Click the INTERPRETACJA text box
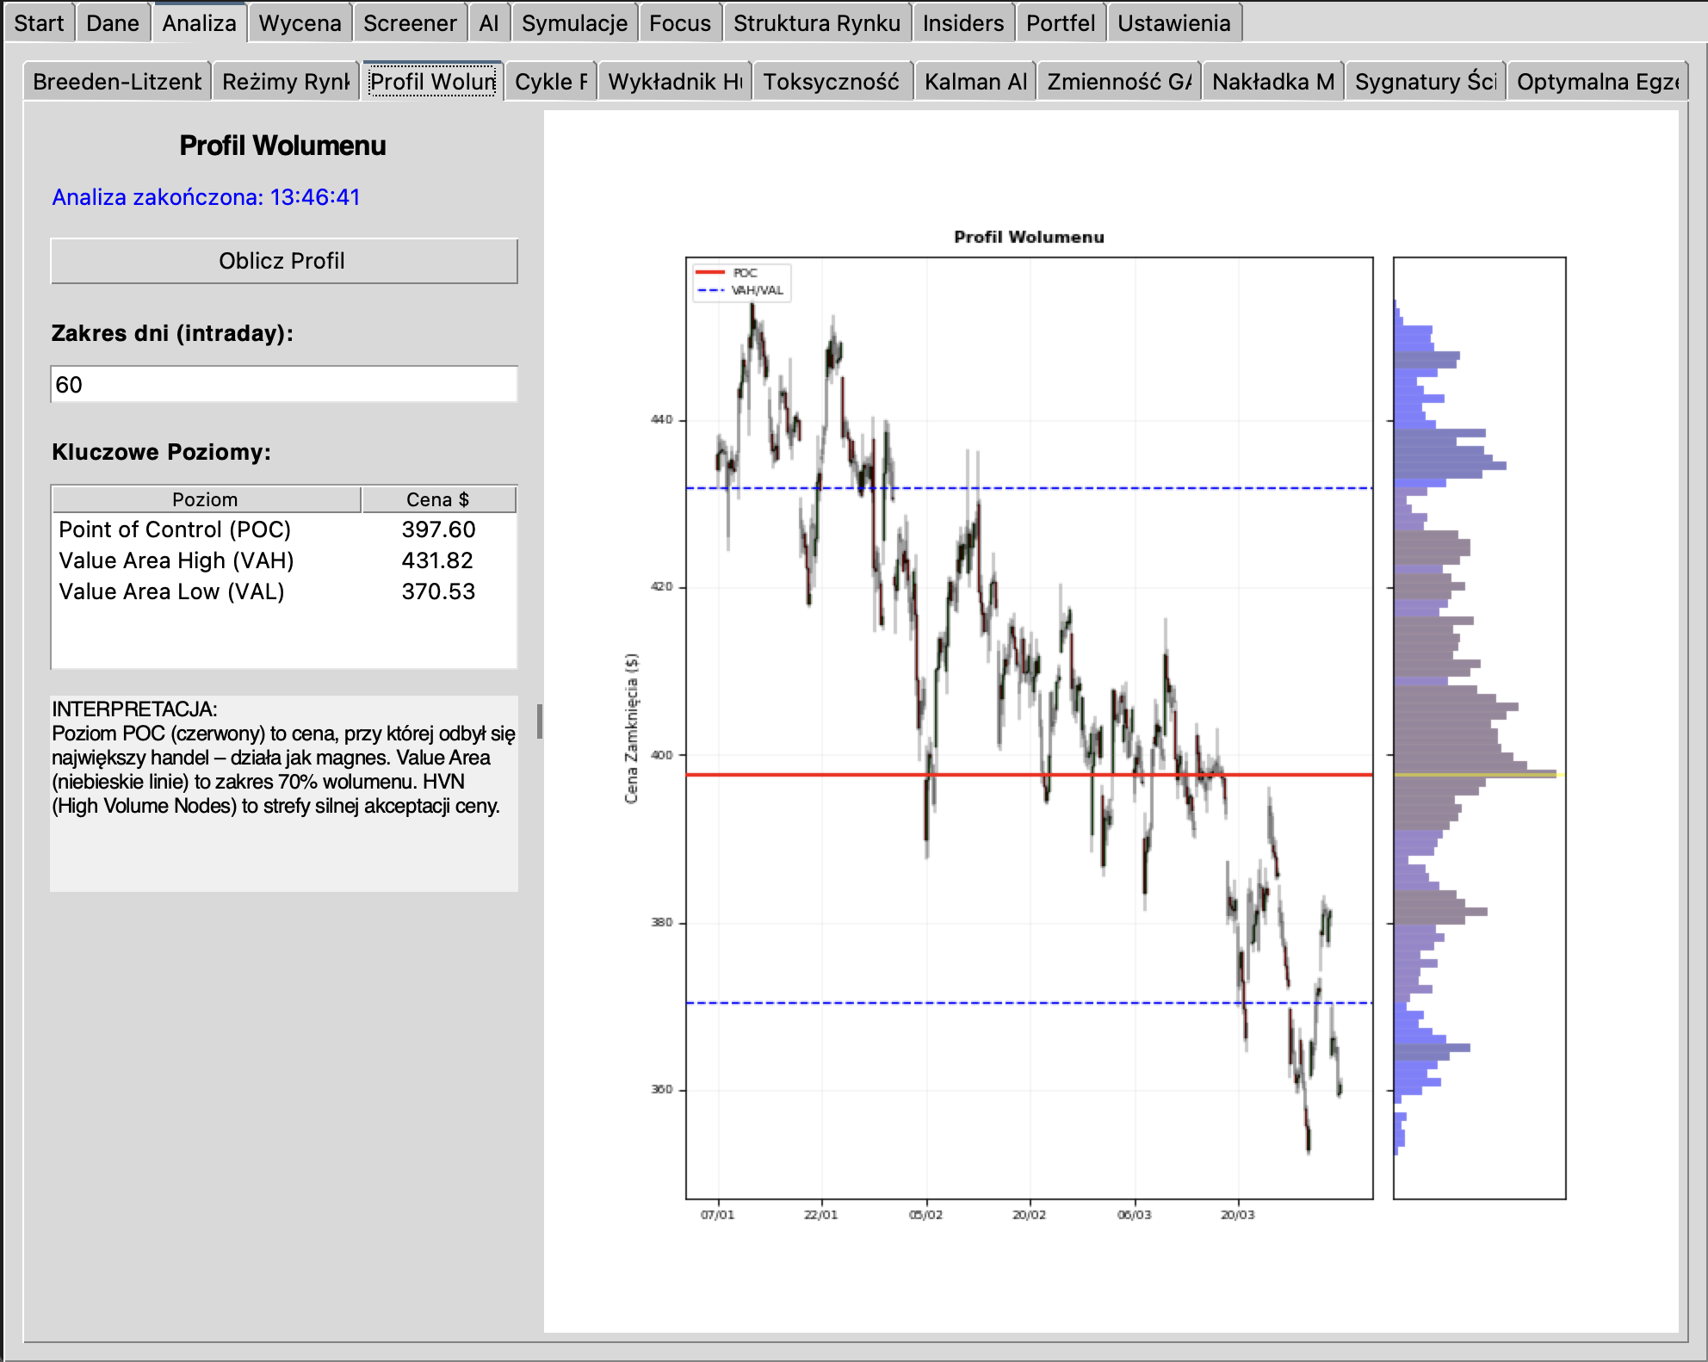The width and height of the screenshot is (1708, 1362). coord(283,793)
